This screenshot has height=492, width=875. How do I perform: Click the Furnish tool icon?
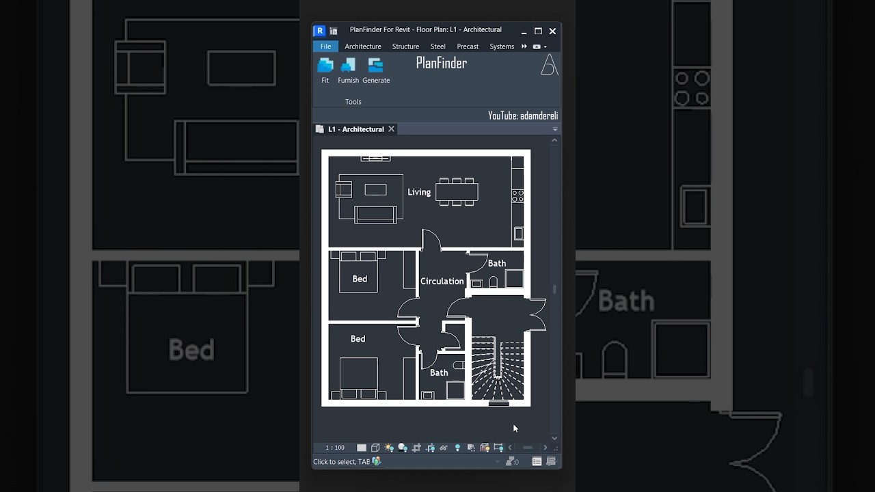tap(349, 65)
